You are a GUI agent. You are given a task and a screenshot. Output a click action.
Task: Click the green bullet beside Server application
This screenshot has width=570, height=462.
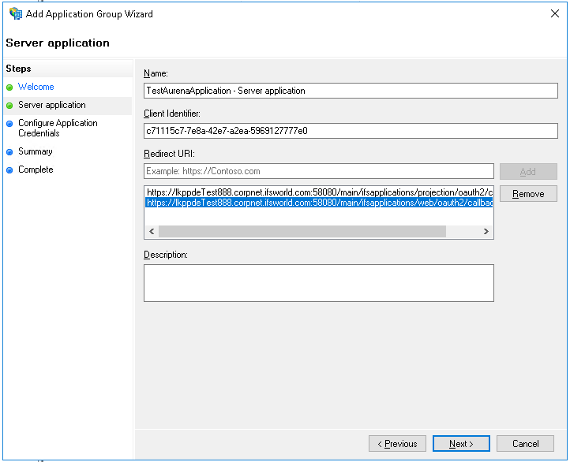(9, 106)
